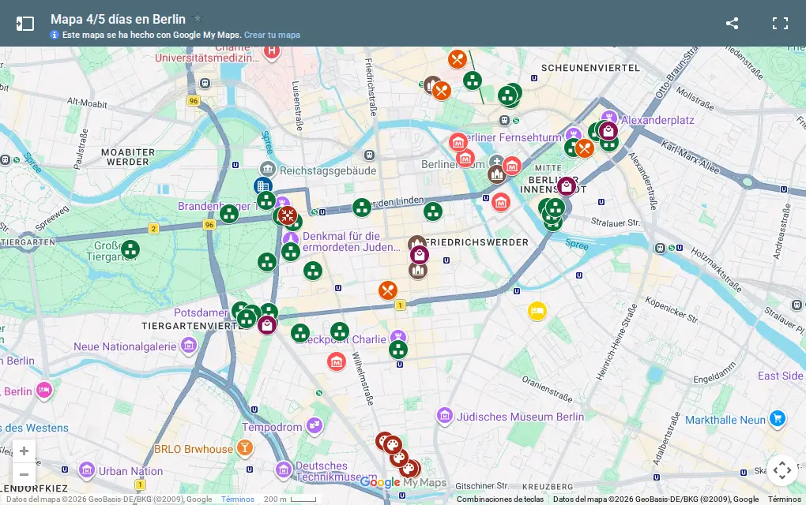
Task: Select the shopping bag marker at Alexanderplatz
Action: [x=608, y=132]
